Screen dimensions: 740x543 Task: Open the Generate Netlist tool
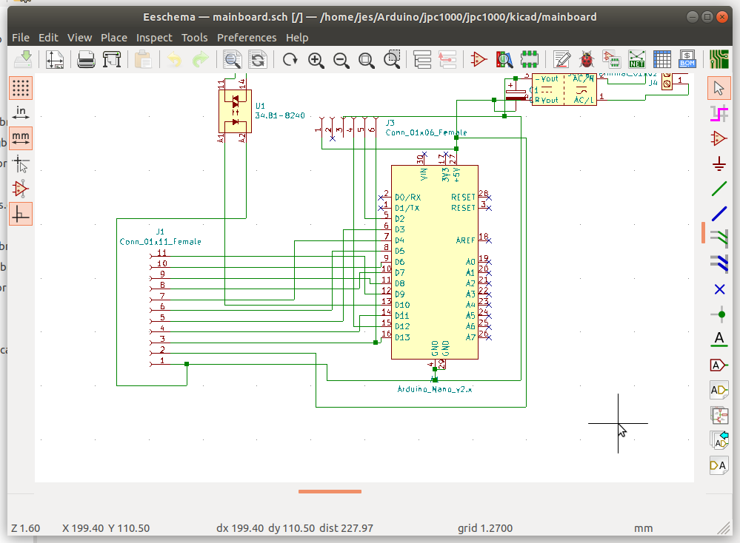tap(637, 60)
